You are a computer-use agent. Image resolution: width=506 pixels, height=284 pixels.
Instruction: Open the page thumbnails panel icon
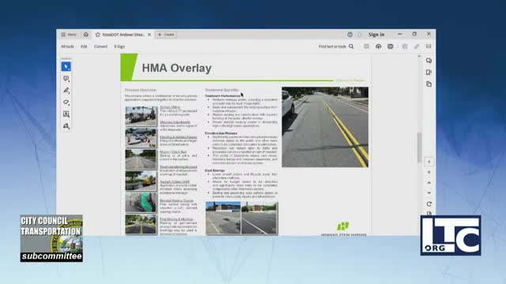coord(429,84)
